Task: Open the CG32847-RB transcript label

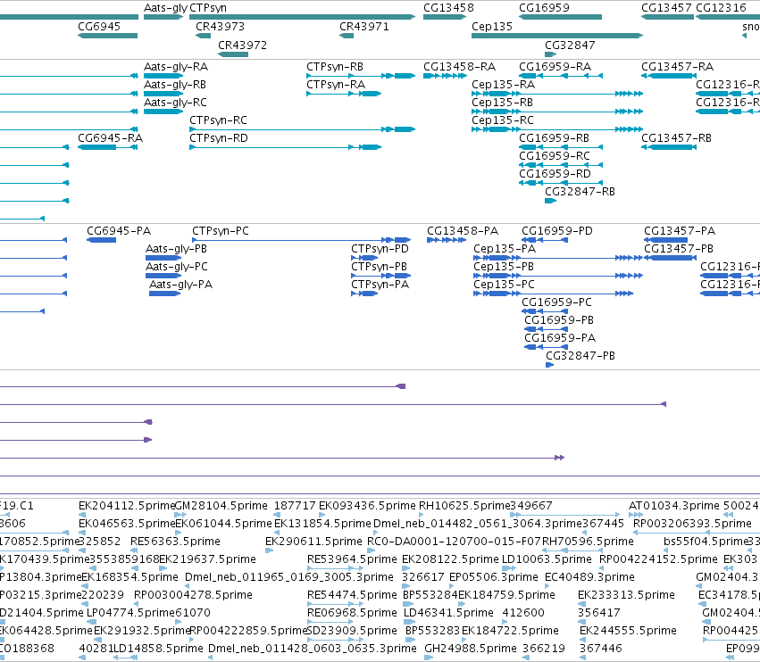Action: [x=580, y=192]
